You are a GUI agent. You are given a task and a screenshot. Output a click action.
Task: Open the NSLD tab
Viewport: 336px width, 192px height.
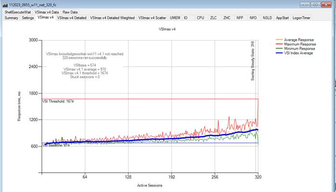pos(268,18)
